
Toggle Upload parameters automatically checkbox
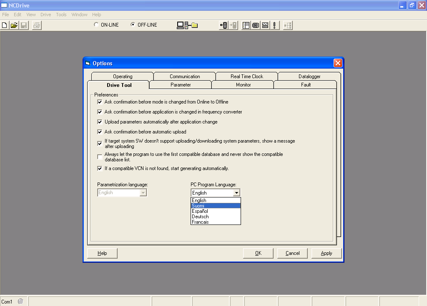click(100, 122)
